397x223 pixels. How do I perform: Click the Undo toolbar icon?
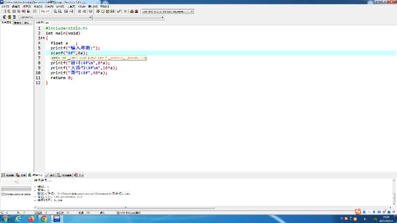point(43,11)
